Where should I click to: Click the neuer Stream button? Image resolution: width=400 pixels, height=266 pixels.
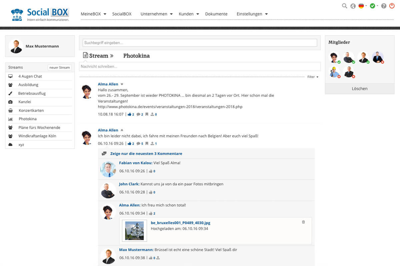pyautogui.click(x=60, y=67)
